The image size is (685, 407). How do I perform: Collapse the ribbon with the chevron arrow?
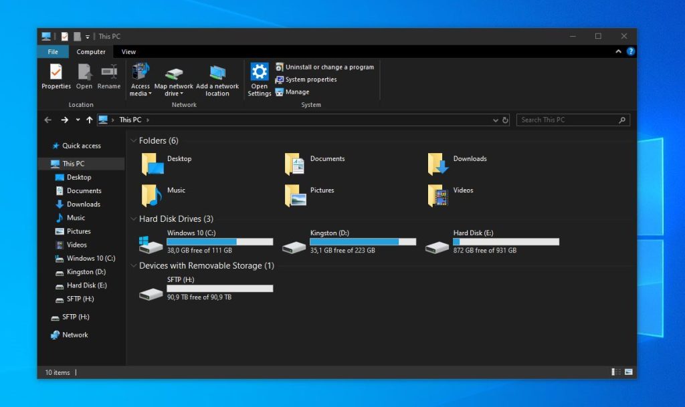click(617, 51)
